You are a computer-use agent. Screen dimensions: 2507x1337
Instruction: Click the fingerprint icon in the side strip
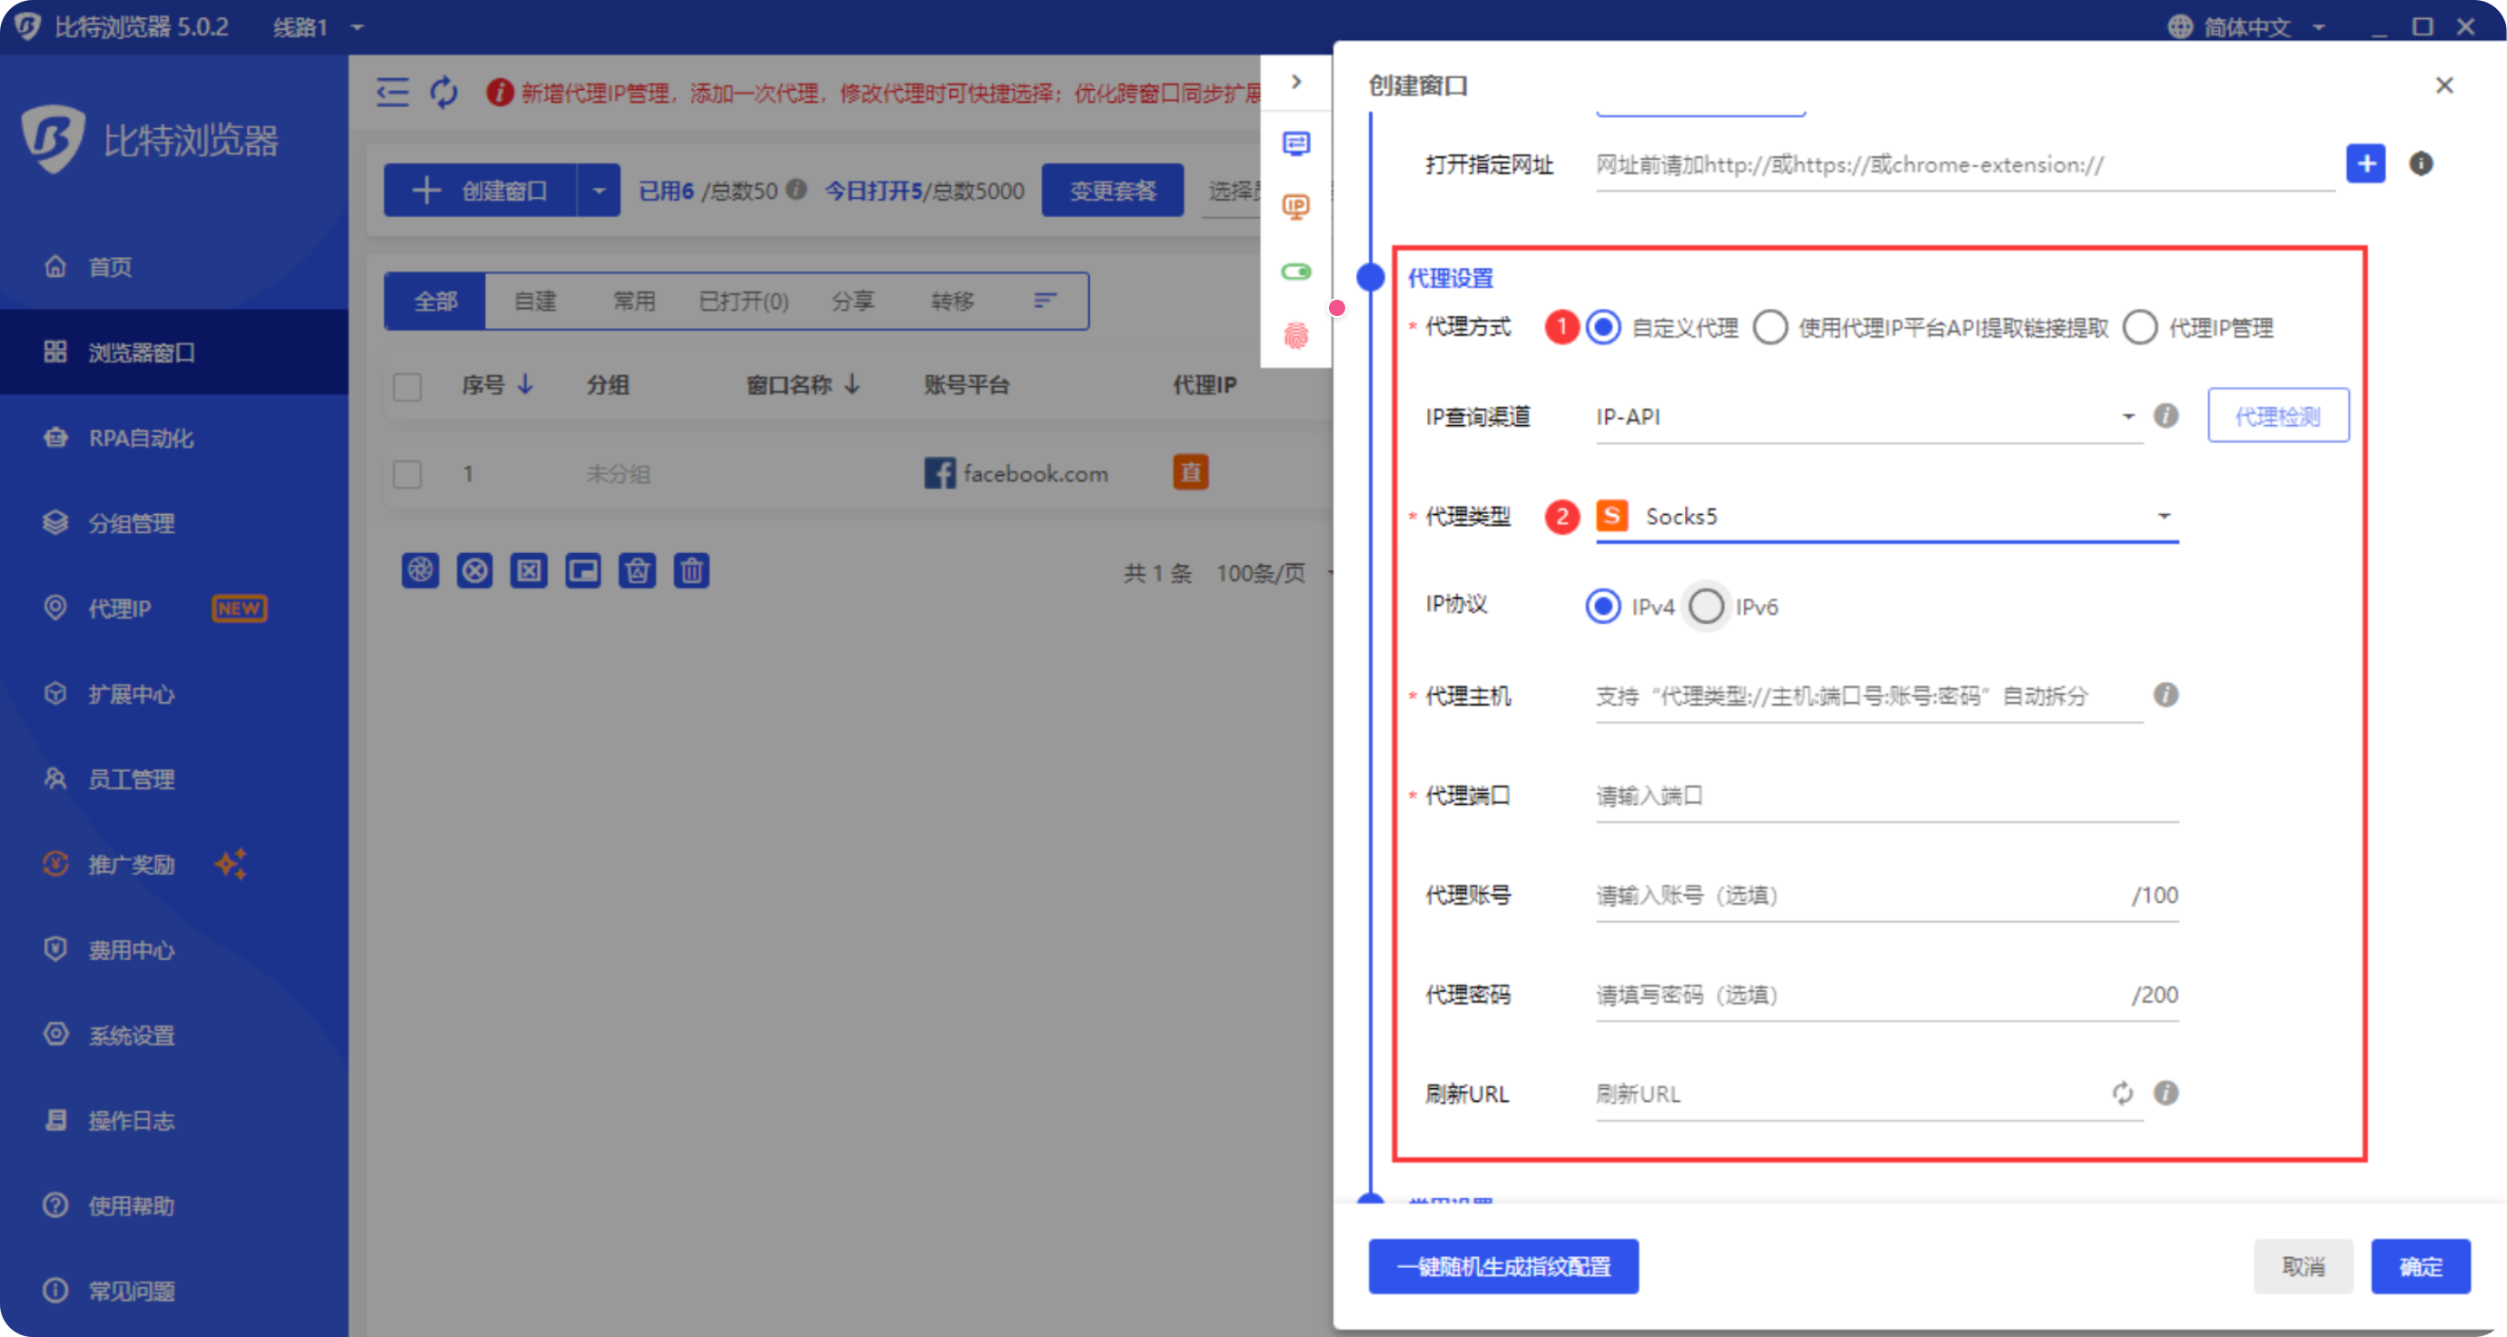1295,336
